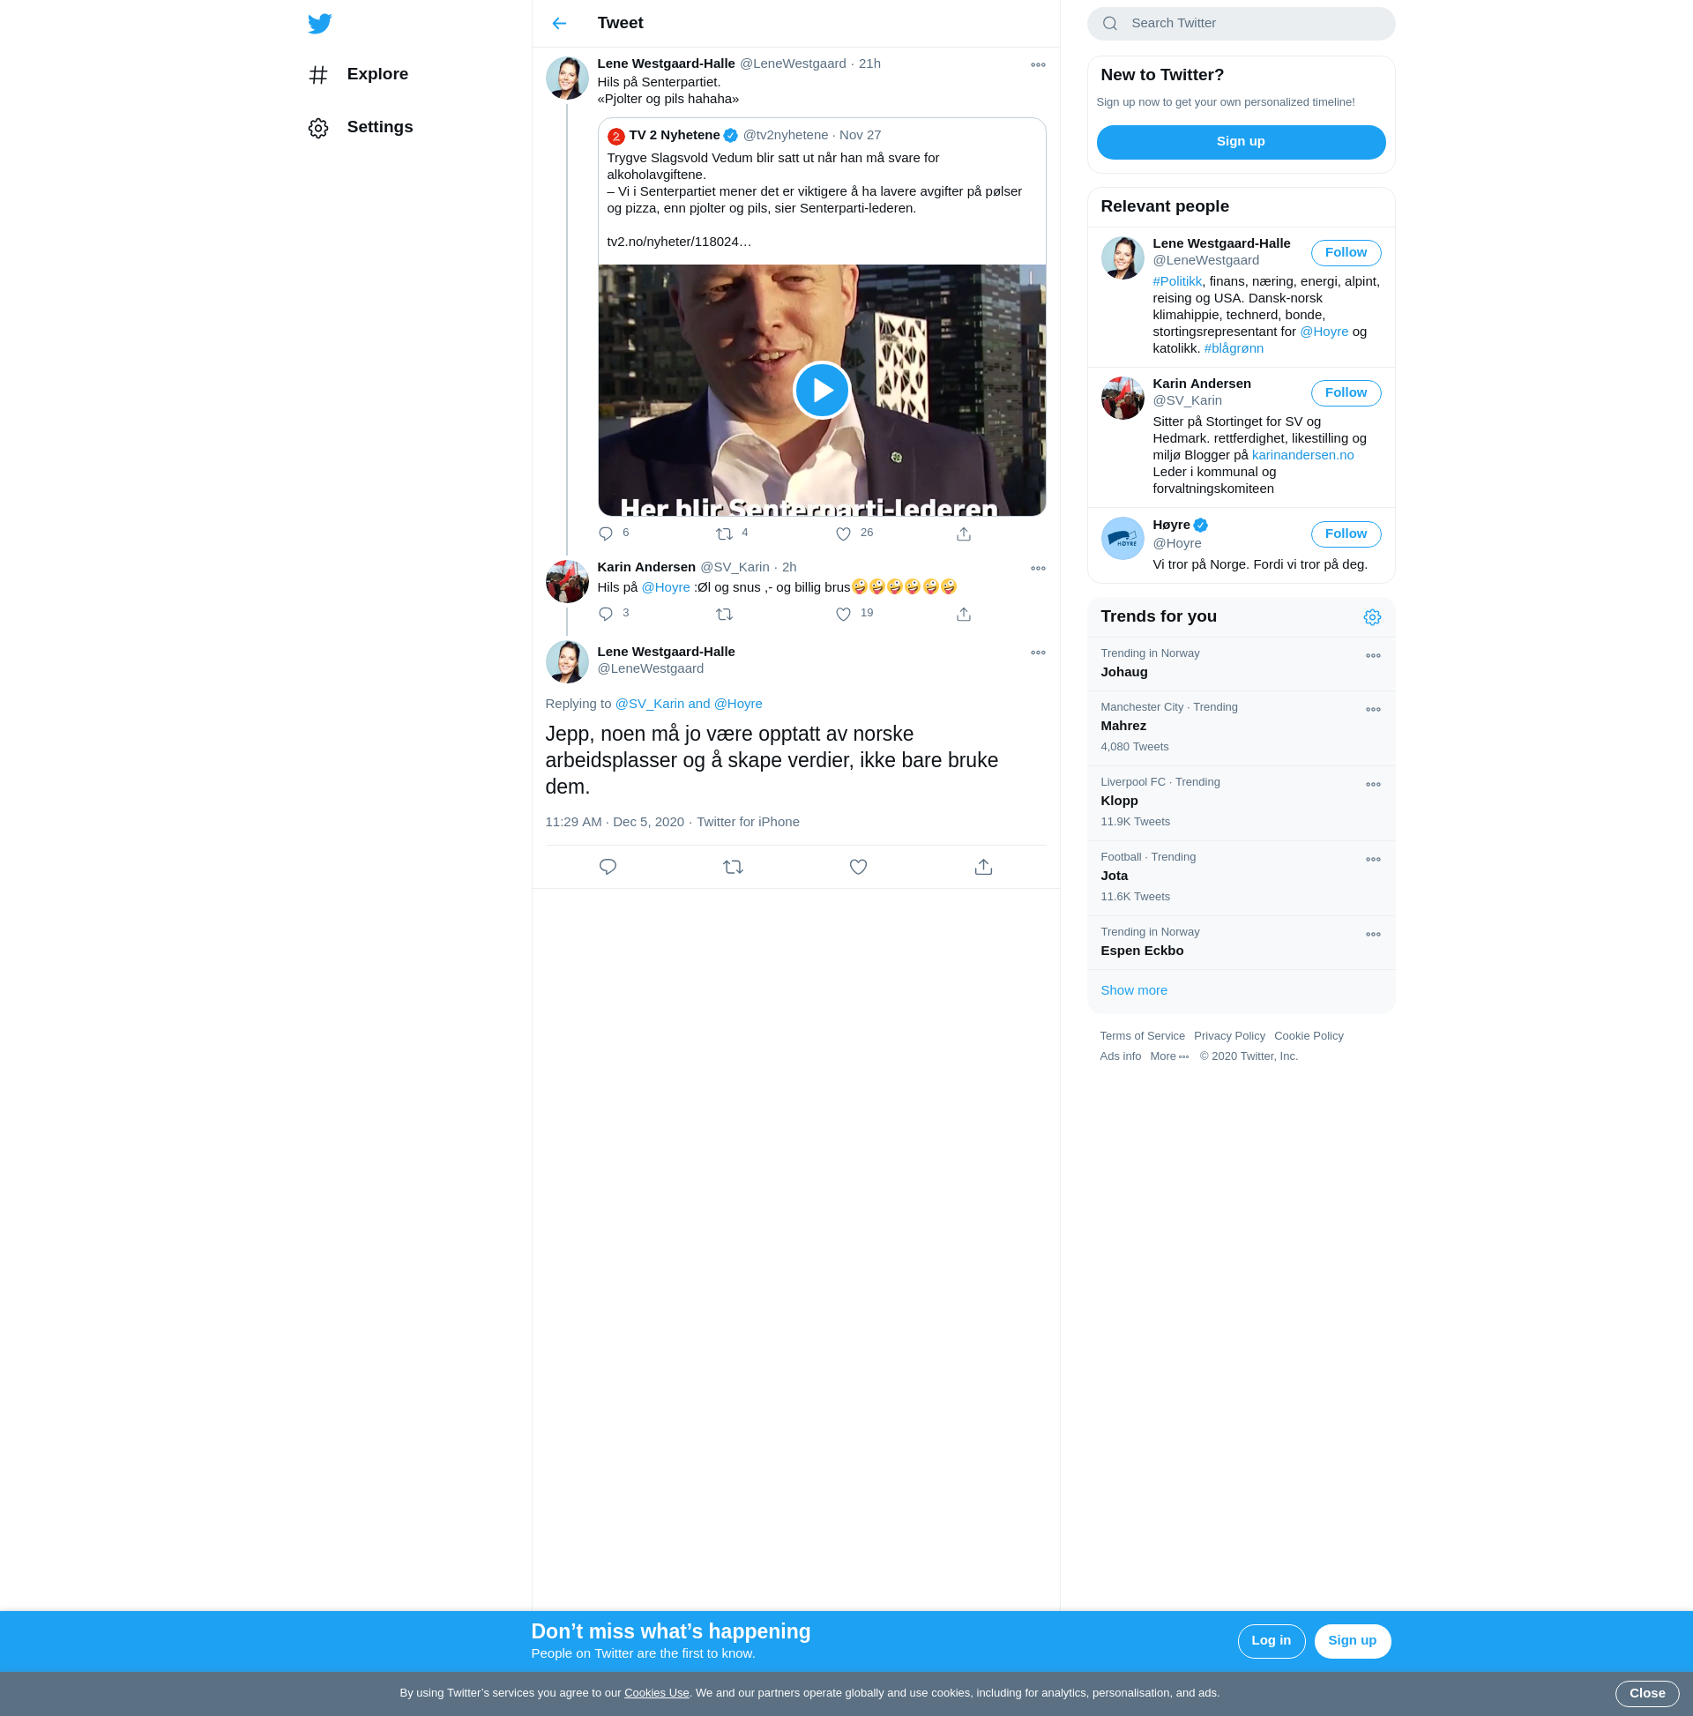This screenshot has width=1693, height=1716.
Task: Retweet the tweet with 4 retweets
Action: click(724, 533)
